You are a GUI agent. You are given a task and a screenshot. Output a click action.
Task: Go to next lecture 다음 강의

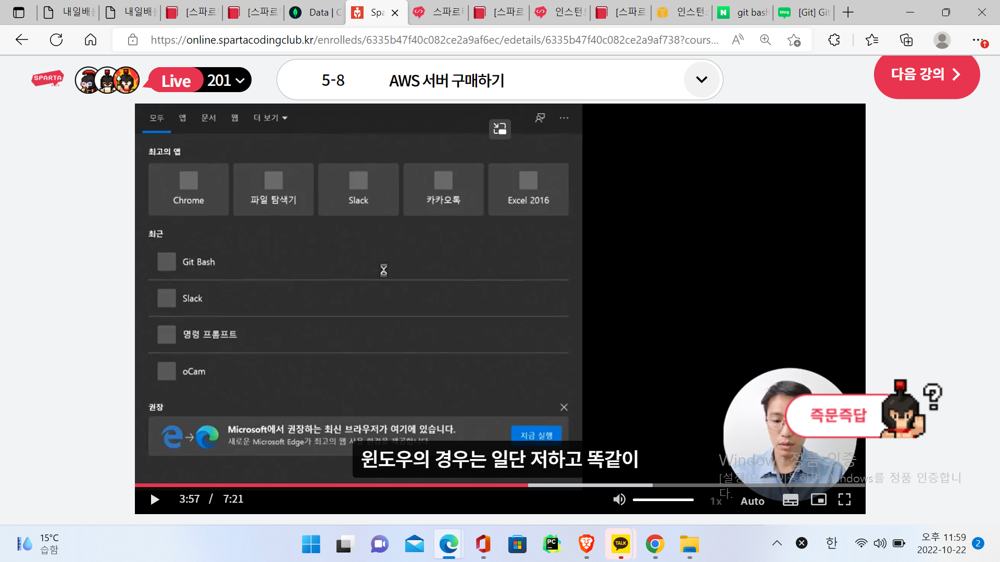click(927, 75)
